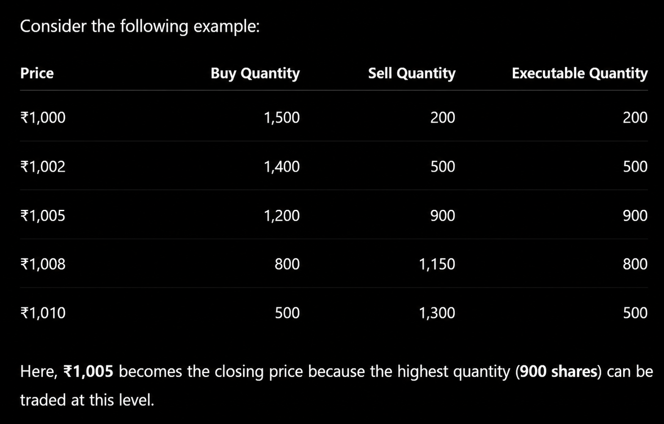Select the ₹1,008 price cell
Image resolution: width=664 pixels, height=424 pixels.
(43, 264)
